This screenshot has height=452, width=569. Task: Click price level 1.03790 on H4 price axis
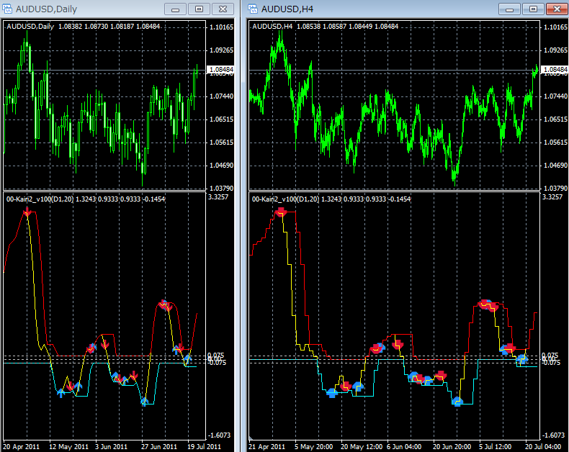pyautogui.click(x=555, y=189)
